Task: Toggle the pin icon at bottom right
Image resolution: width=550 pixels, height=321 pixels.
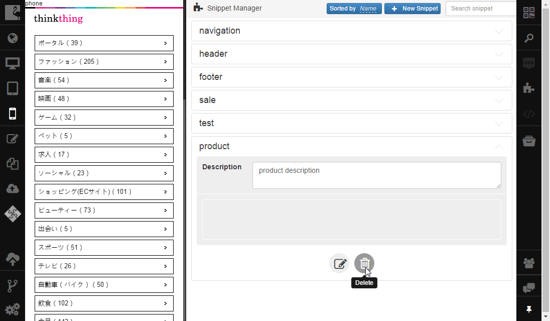Action: [x=528, y=309]
